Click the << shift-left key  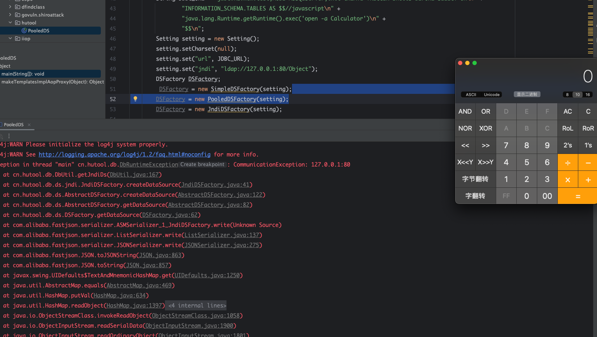(465, 145)
